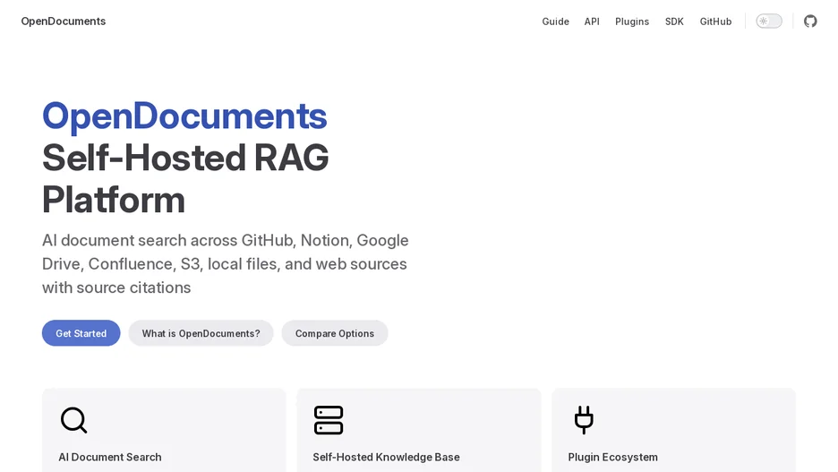Select the Self-Hosted Knowledge Base card title

[x=387, y=457]
